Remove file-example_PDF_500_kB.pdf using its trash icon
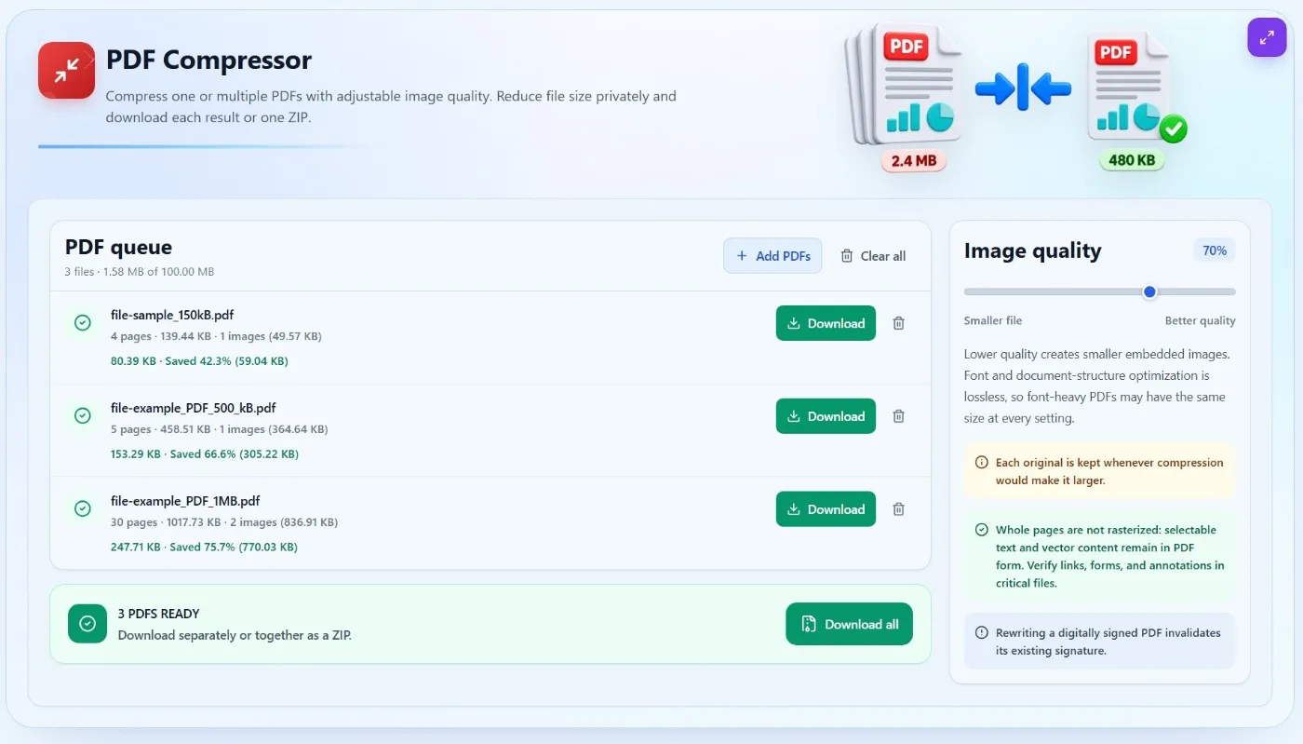Screen dimensions: 1303x744 pos(898,416)
